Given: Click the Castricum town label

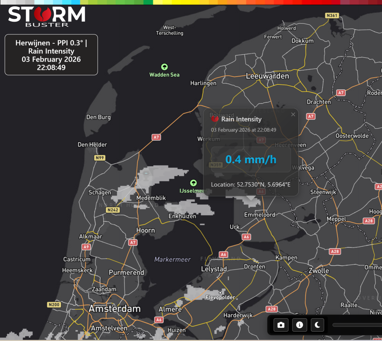Looking at the screenshot, I should tap(77, 259).
